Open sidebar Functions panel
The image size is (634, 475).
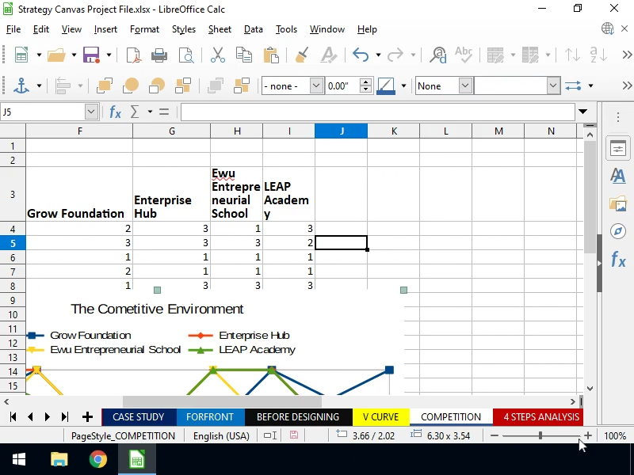(x=618, y=259)
